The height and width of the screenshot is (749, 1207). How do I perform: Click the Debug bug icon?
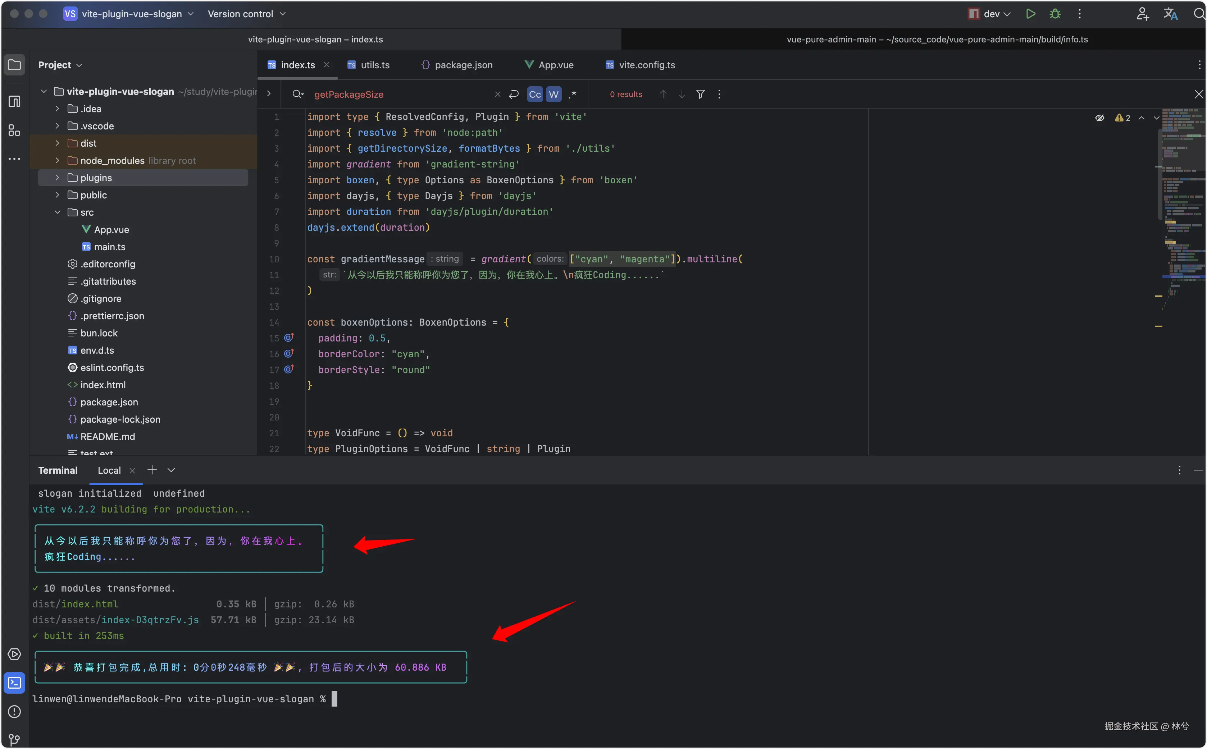coord(1055,14)
